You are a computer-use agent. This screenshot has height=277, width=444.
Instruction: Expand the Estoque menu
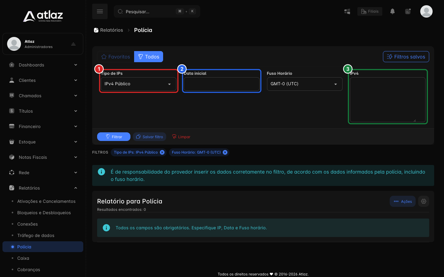point(43,142)
